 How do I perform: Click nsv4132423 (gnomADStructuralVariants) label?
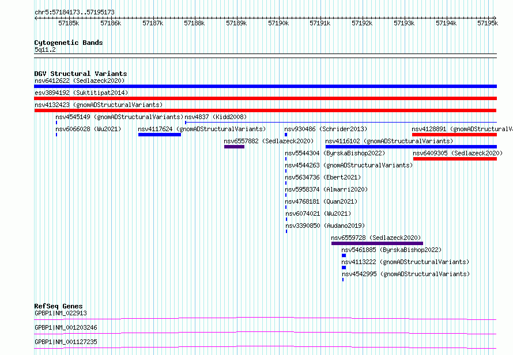[x=99, y=105]
